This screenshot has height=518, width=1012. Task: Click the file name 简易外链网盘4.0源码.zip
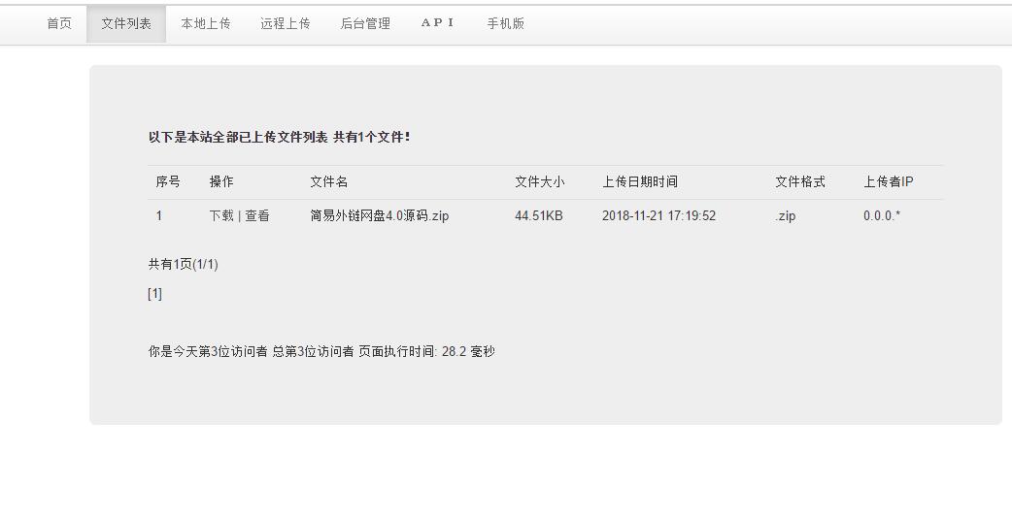[x=379, y=215]
